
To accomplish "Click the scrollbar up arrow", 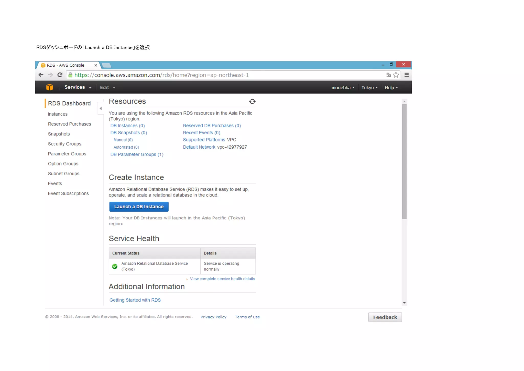I will click(404, 102).
